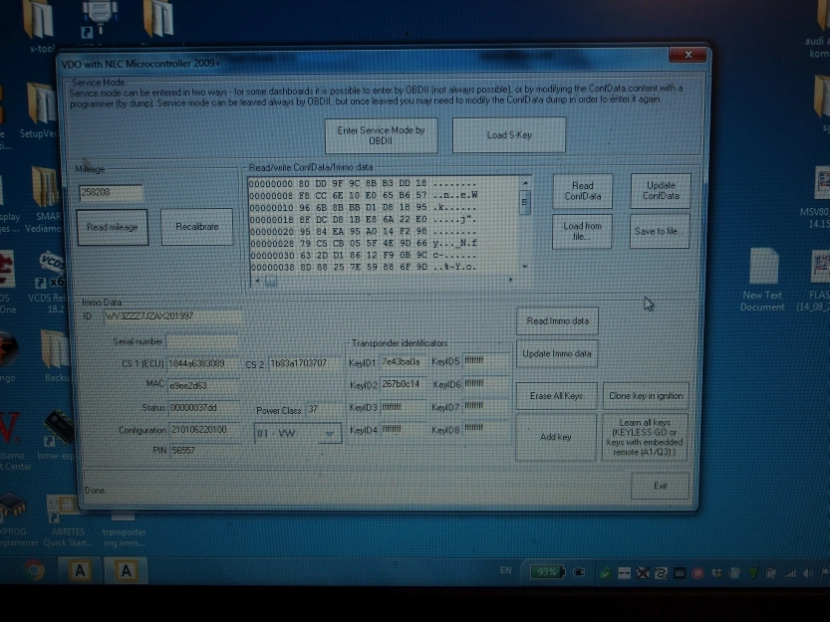Click the Save to file button
This screenshot has height=622, width=830.
[660, 231]
